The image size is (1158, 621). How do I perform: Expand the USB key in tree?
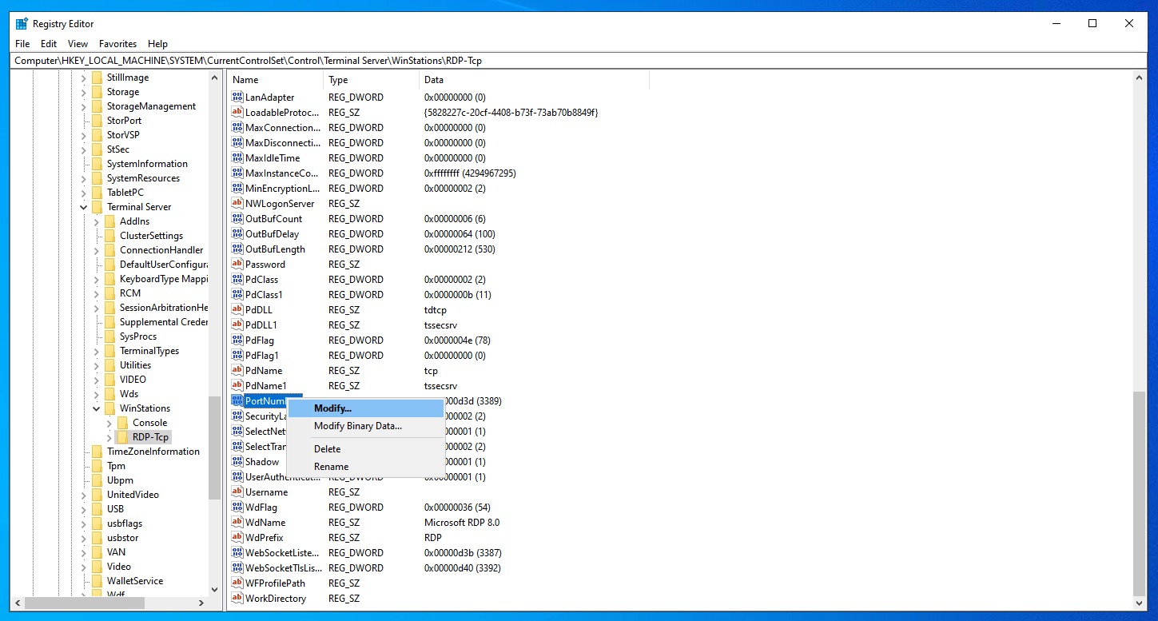click(x=84, y=509)
